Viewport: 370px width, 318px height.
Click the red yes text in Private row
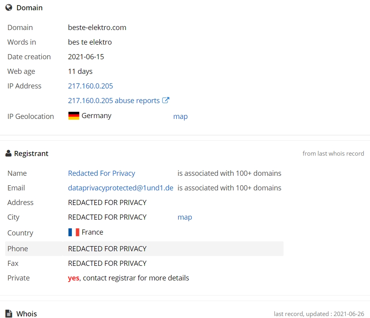[x=73, y=278]
